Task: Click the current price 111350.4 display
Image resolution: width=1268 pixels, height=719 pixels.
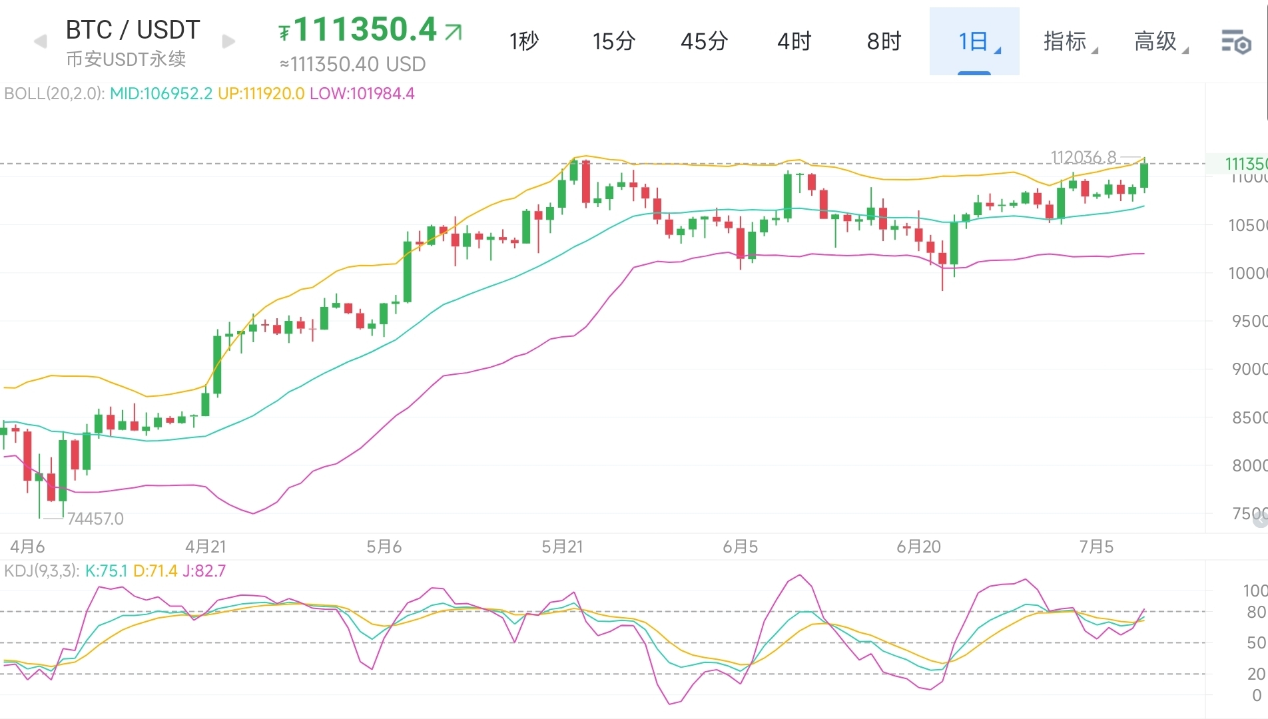Action: click(x=366, y=30)
